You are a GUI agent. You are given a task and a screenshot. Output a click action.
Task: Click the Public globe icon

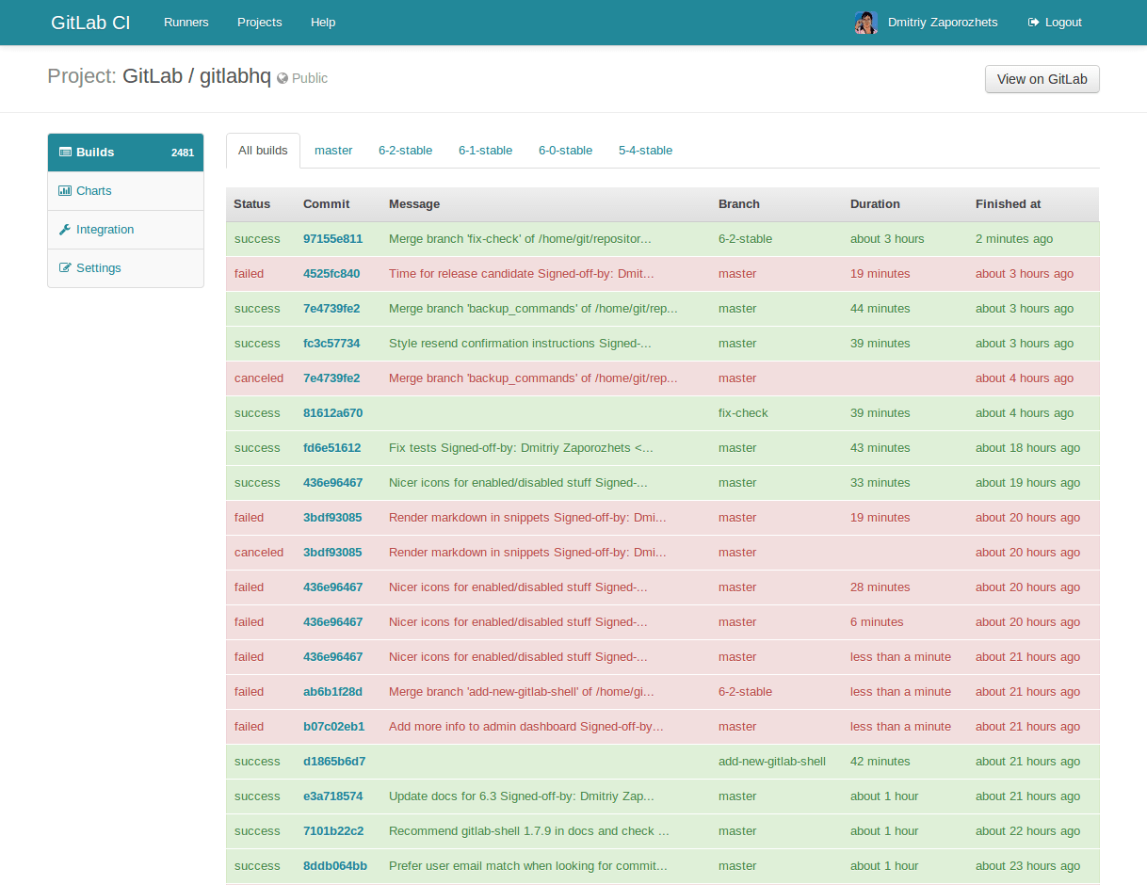pyautogui.click(x=283, y=79)
